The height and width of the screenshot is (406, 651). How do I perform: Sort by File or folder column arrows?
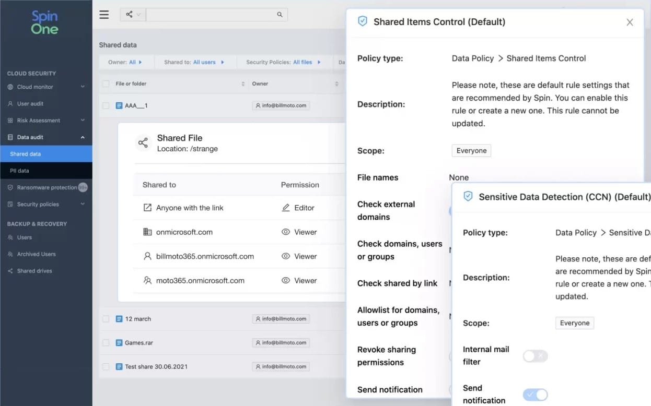click(x=243, y=84)
